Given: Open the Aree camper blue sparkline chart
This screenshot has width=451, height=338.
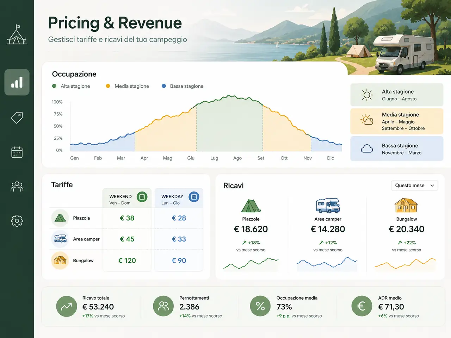Looking at the screenshot, I should tap(327, 264).
